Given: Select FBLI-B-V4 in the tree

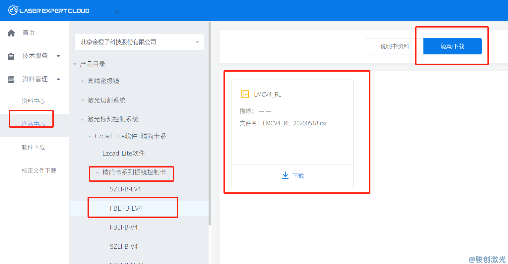Looking at the screenshot, I should click(124, 227).
